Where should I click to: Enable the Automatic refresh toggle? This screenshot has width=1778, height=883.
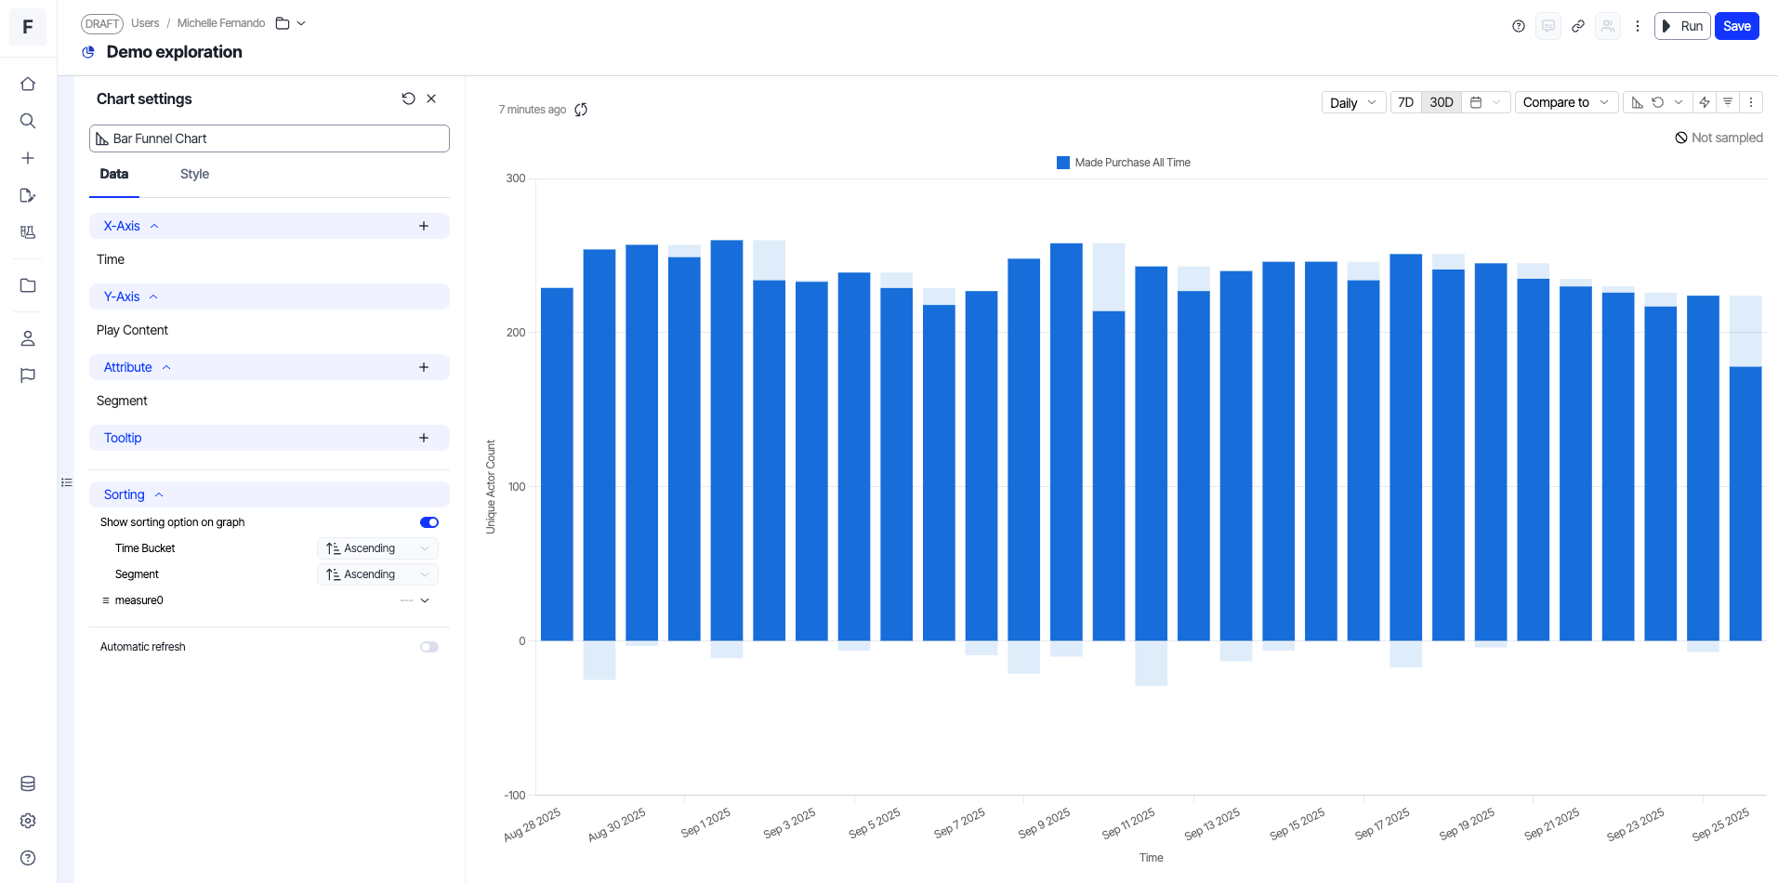click(x=428, y=647)
